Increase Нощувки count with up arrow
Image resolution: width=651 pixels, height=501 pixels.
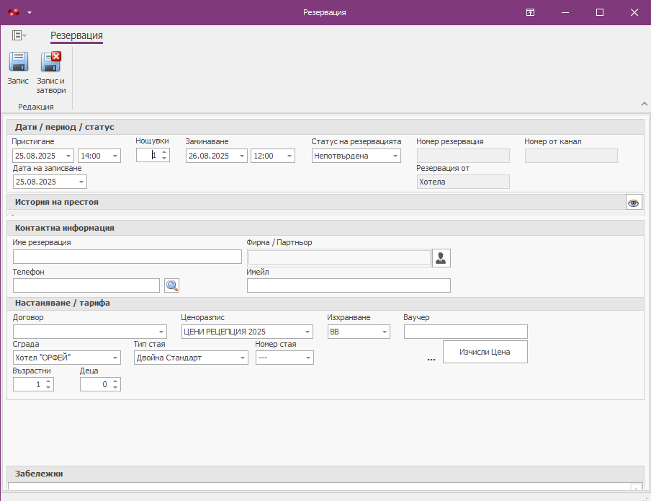coord(164,152)
